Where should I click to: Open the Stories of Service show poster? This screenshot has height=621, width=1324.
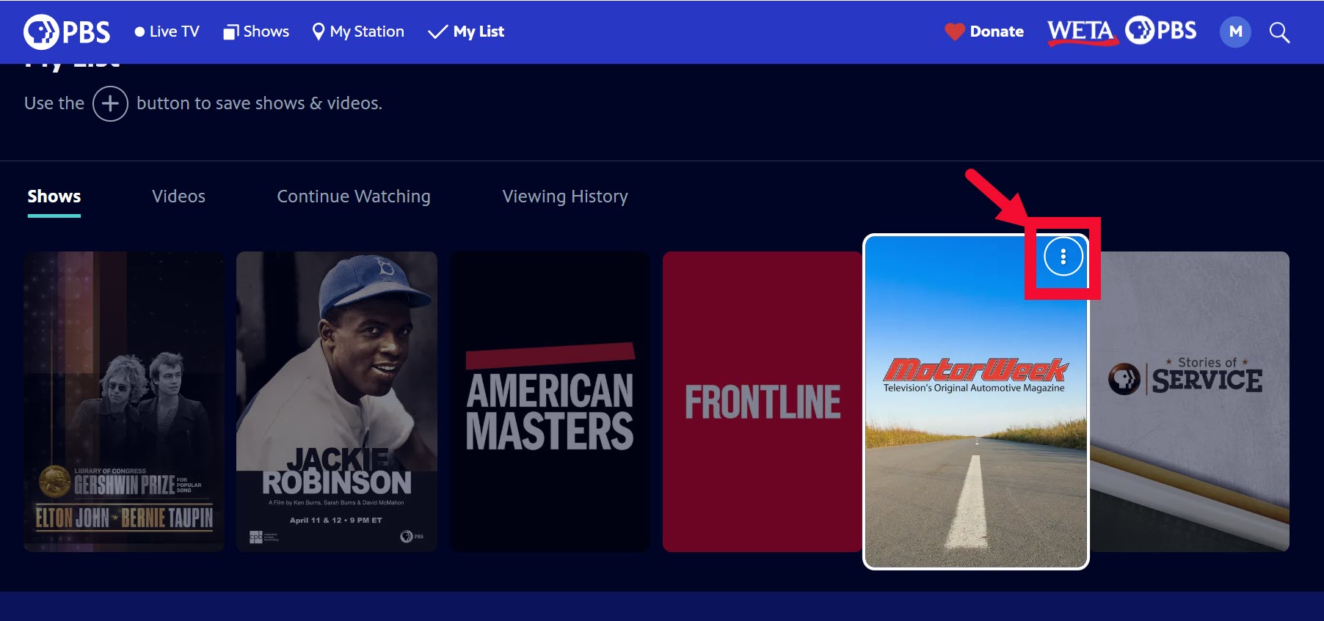pos(1189,402)
